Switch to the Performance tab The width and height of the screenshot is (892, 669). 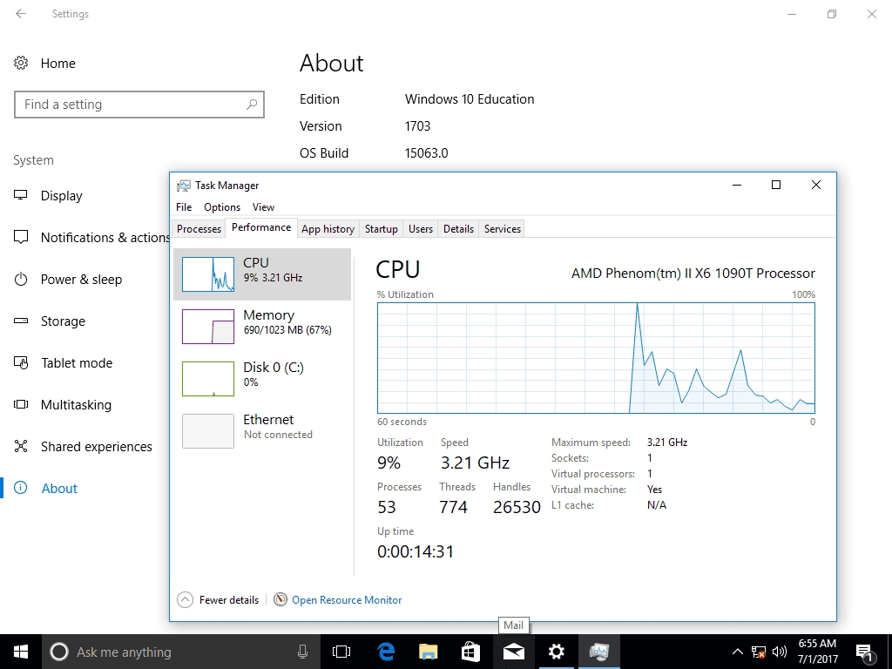click(261, 227)
